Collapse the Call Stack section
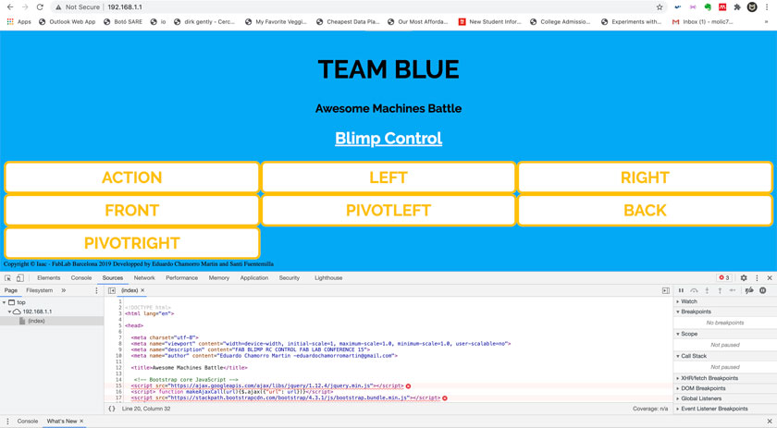Image resolution: width=777 pixels, height=428 pixels. tap(692, 356)
